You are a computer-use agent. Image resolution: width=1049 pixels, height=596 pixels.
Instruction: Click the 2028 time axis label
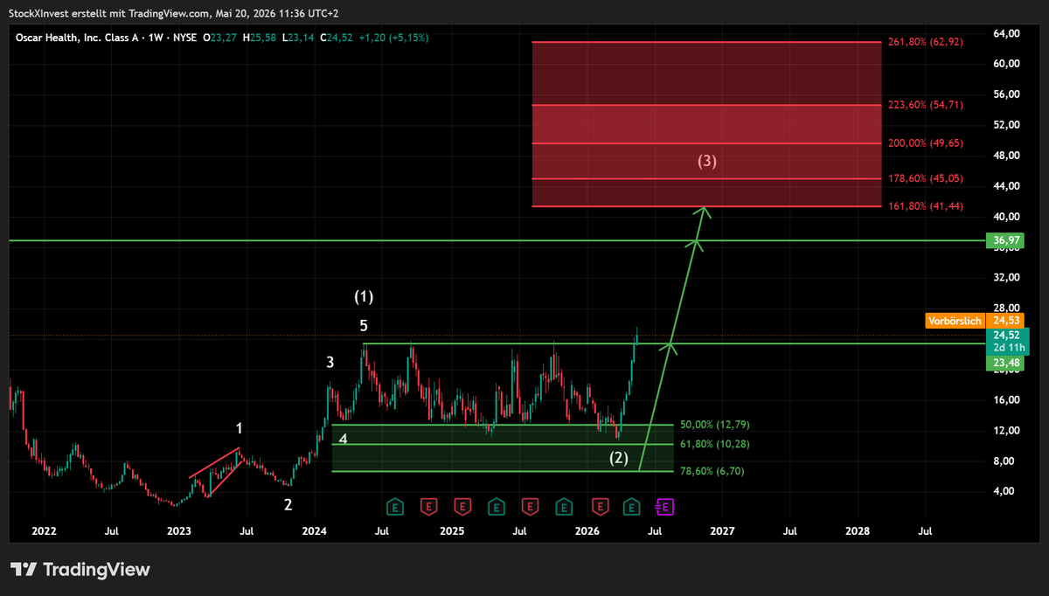[858, 530]
